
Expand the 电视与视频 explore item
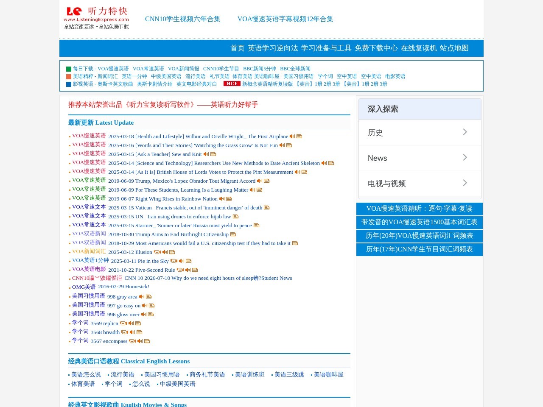420,184
